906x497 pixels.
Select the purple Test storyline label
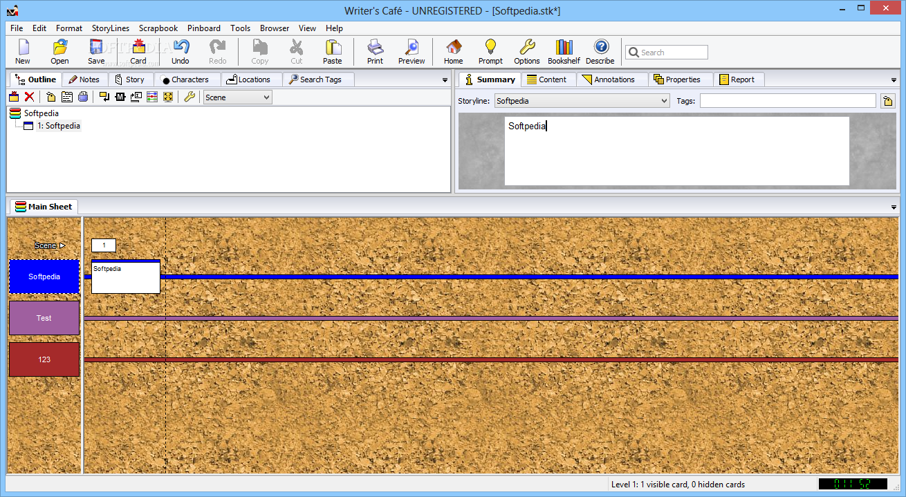point(44,318)
